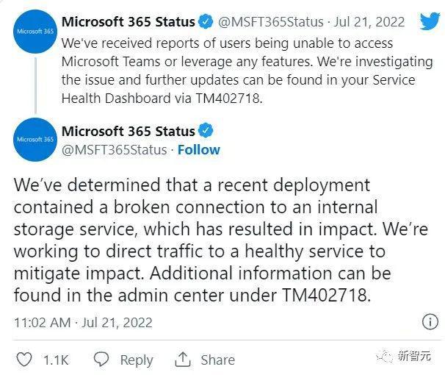Screen dimensions: 445x375
Task: Click the heart icon to like the tweet
Action: tap(24, 360)
